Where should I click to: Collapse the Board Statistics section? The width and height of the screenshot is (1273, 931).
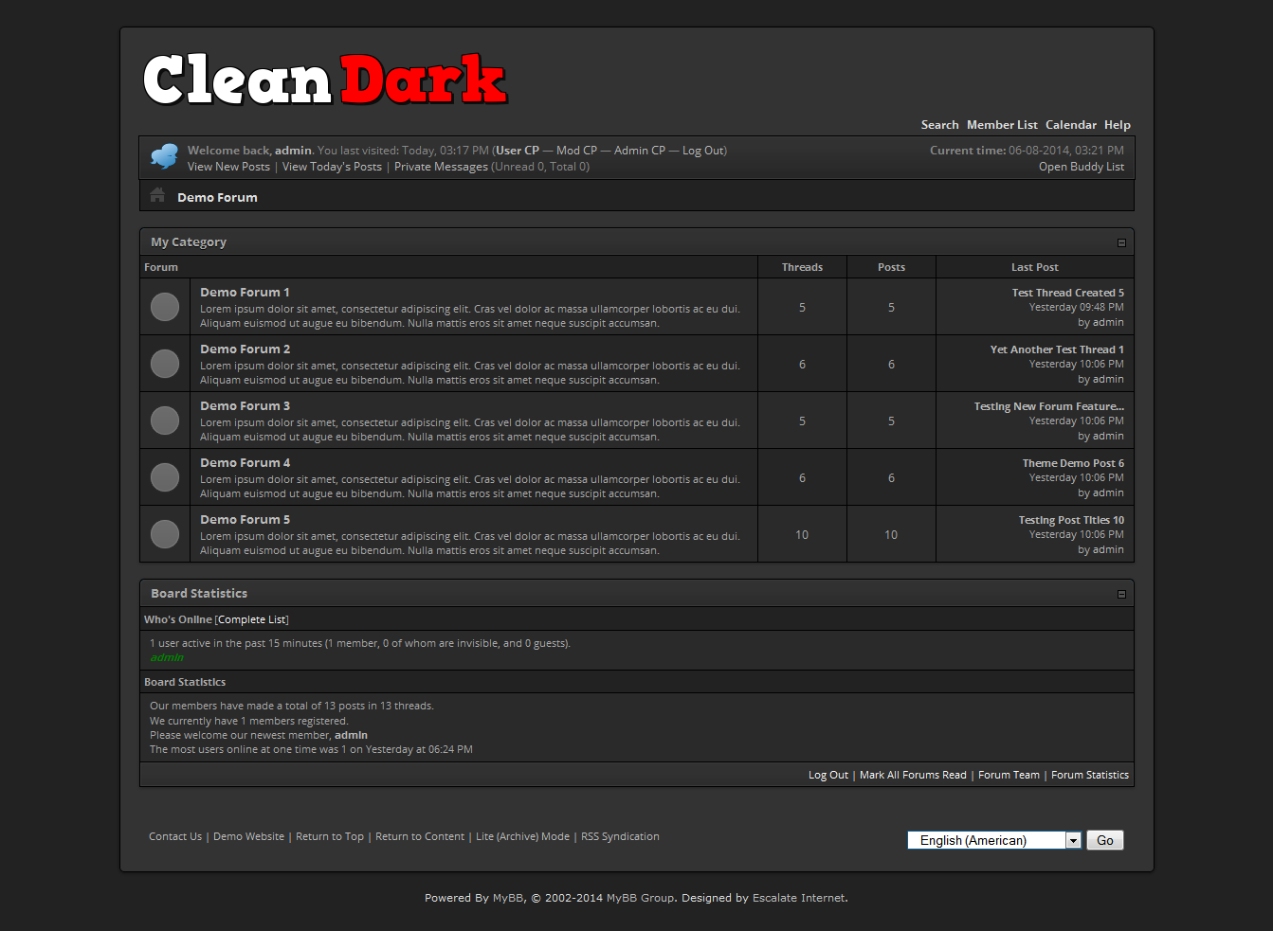1121,594
